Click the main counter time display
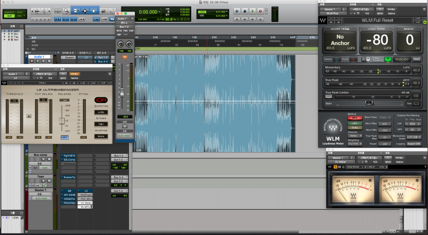Screen dimensions: 428x235 (149, 12)
